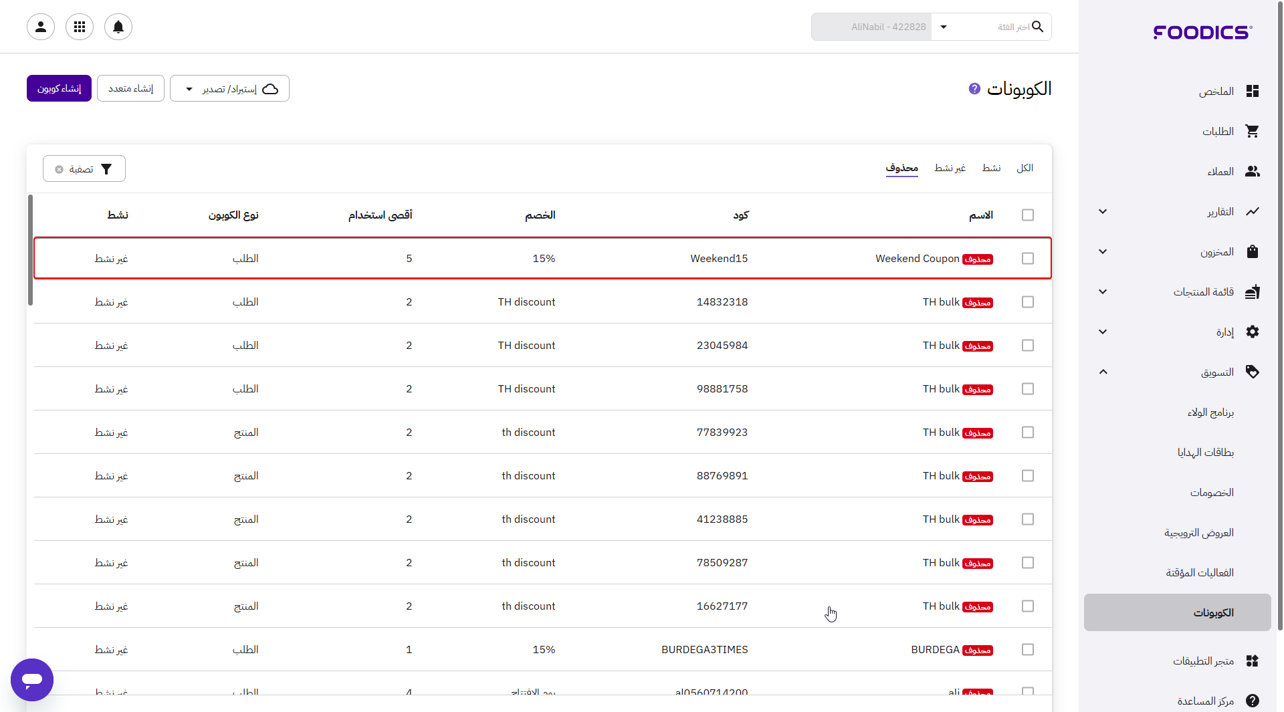
Task: Click the إنشاء كوبون button
Action: [59, 89]
